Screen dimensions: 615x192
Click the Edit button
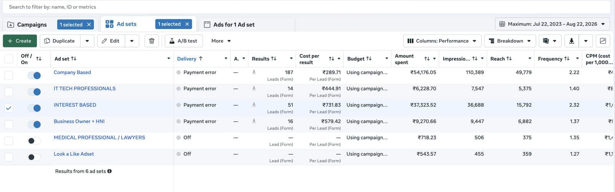tap(111, 41)
